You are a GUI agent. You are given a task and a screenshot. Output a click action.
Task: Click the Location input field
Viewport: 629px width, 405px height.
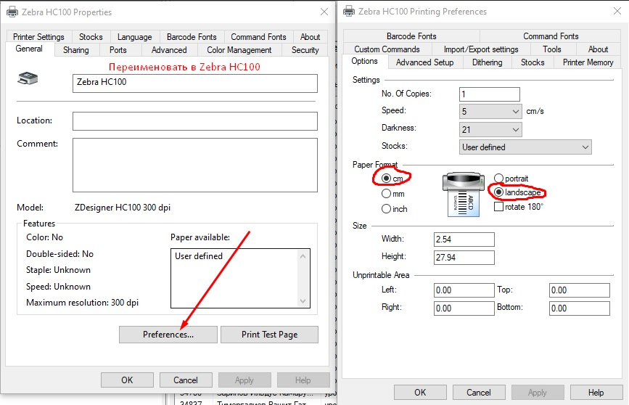click(195, 121)
